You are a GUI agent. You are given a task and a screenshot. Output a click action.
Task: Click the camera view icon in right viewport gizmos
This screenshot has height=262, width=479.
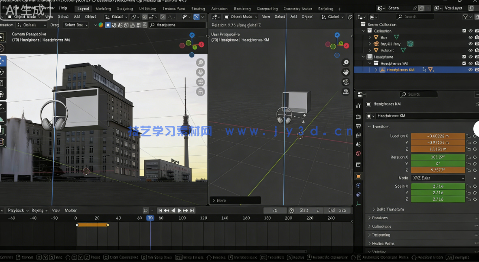346,81
